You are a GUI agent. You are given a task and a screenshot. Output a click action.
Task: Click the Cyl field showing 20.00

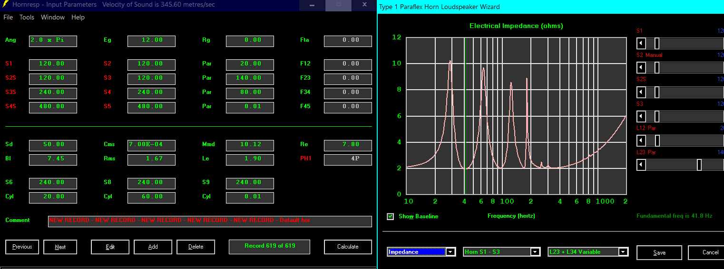(53, 197)
